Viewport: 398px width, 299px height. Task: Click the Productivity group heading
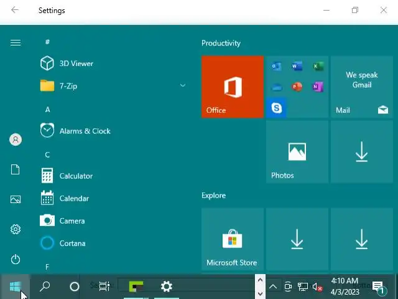coord(221,43)
